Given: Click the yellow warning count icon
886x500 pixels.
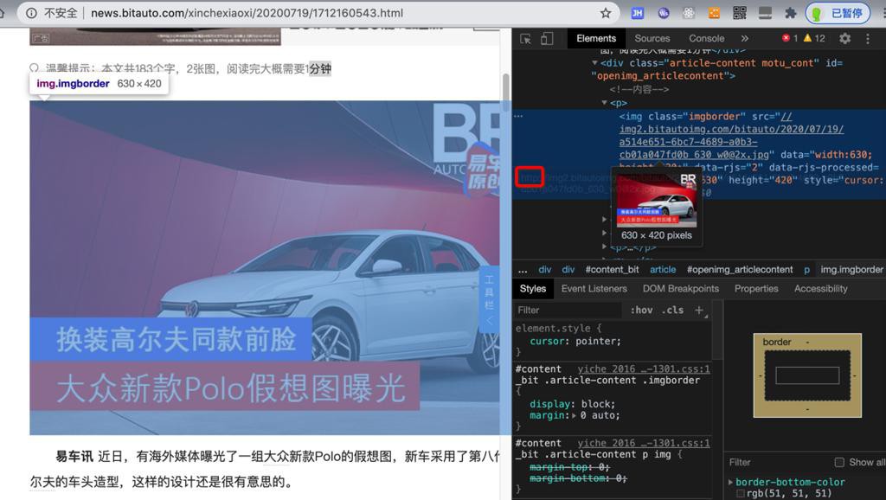Looking at the screenshot, I should (x=807, y=38).
